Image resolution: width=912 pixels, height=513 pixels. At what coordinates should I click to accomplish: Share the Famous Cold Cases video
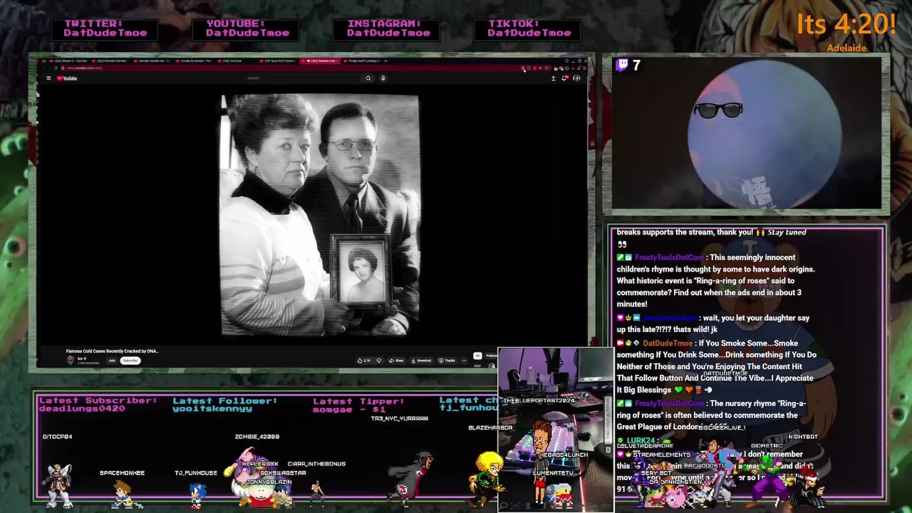click(x=396, y=361)
